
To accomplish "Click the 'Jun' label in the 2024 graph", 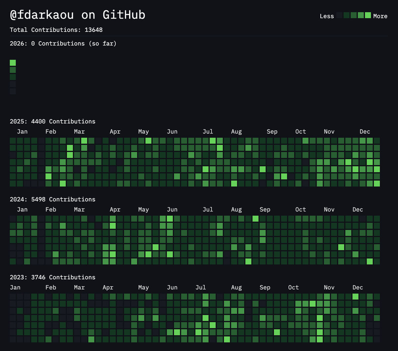I will click(172, 210).
